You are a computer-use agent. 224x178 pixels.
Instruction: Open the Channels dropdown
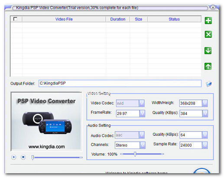(x=143, y=145)
